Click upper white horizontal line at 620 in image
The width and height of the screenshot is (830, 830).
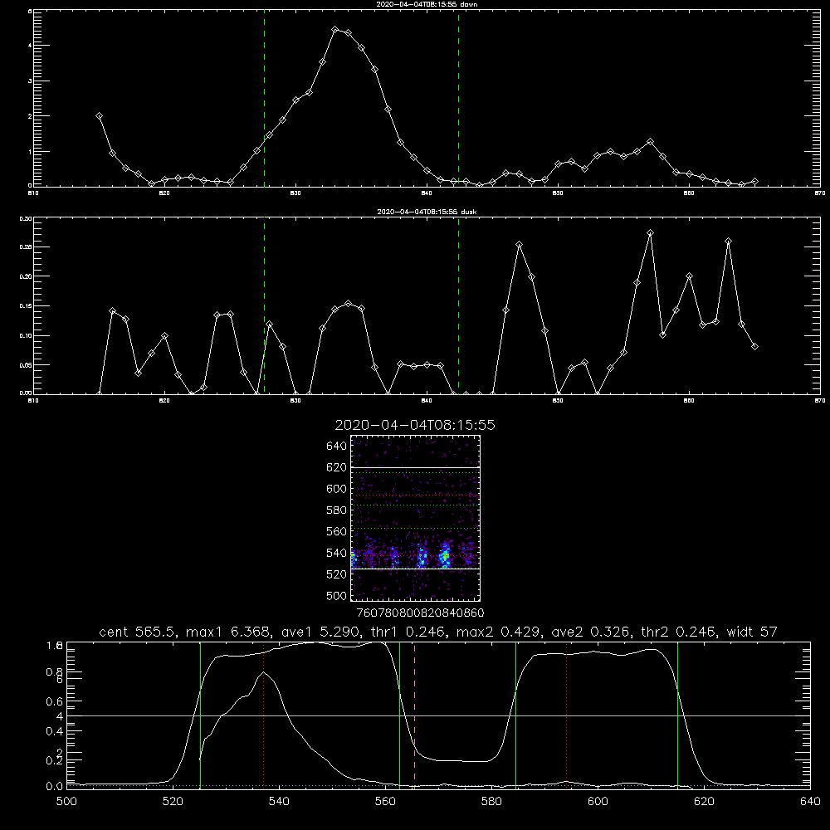[x=416, y=467]
